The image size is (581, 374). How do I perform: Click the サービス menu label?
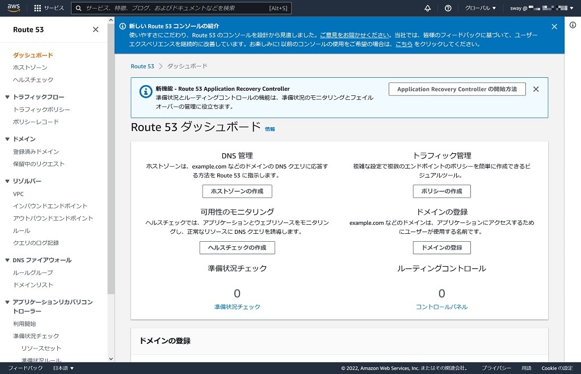coord(54,8)
